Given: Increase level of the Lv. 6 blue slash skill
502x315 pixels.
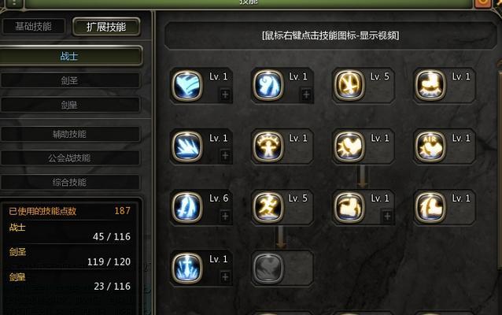Looking at the screenshot, I should pyautogui.click(x=225, y=216).
